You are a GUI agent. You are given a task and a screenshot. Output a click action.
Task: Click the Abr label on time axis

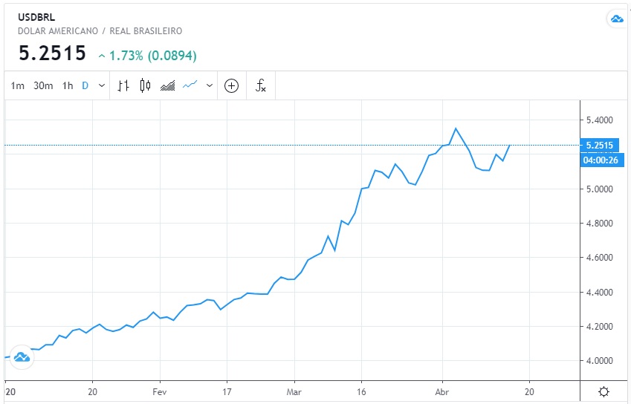441,391
